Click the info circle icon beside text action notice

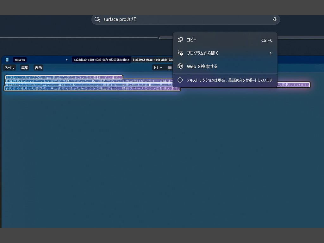click(180, 80)
